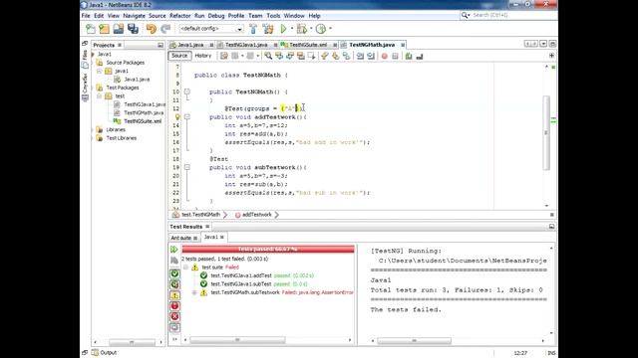This screenshot has height=358, width=638.
Task: Select the Test Libraries node in Projects
Action: point(122,138)
